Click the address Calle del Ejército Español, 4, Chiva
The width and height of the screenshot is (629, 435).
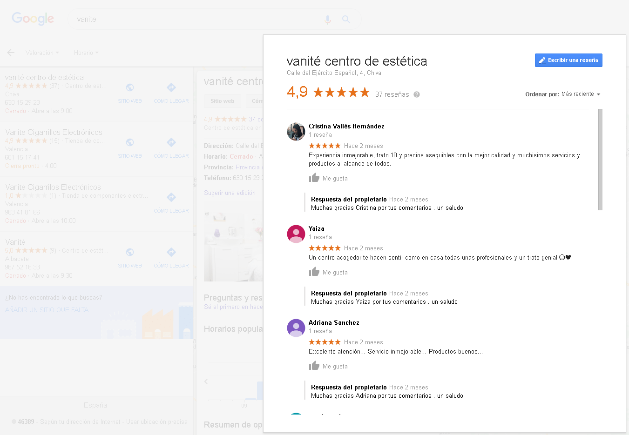click(334, 73)
